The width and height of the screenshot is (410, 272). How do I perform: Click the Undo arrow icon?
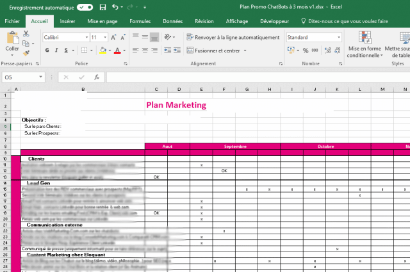(x=115, y=7)
